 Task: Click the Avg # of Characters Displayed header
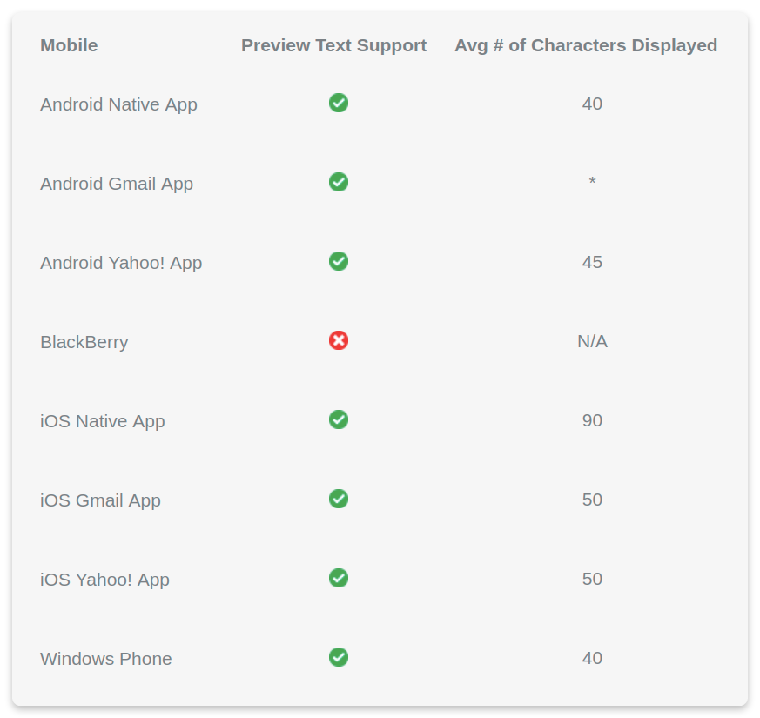click(586, 45)
